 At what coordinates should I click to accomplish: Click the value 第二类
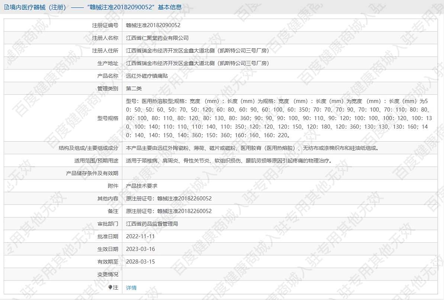click(133, 88)
